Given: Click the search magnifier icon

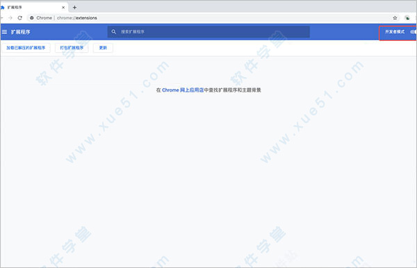Looking at the screenshot, I should (x=114, y=32).
